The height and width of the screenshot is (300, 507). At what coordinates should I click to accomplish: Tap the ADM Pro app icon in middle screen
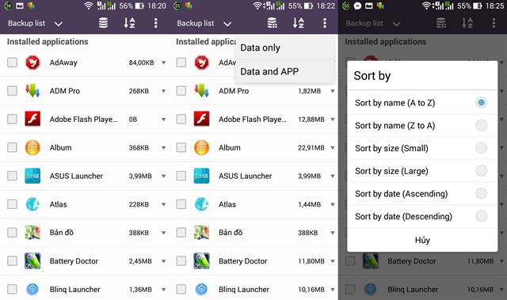(x=202, y=91)
